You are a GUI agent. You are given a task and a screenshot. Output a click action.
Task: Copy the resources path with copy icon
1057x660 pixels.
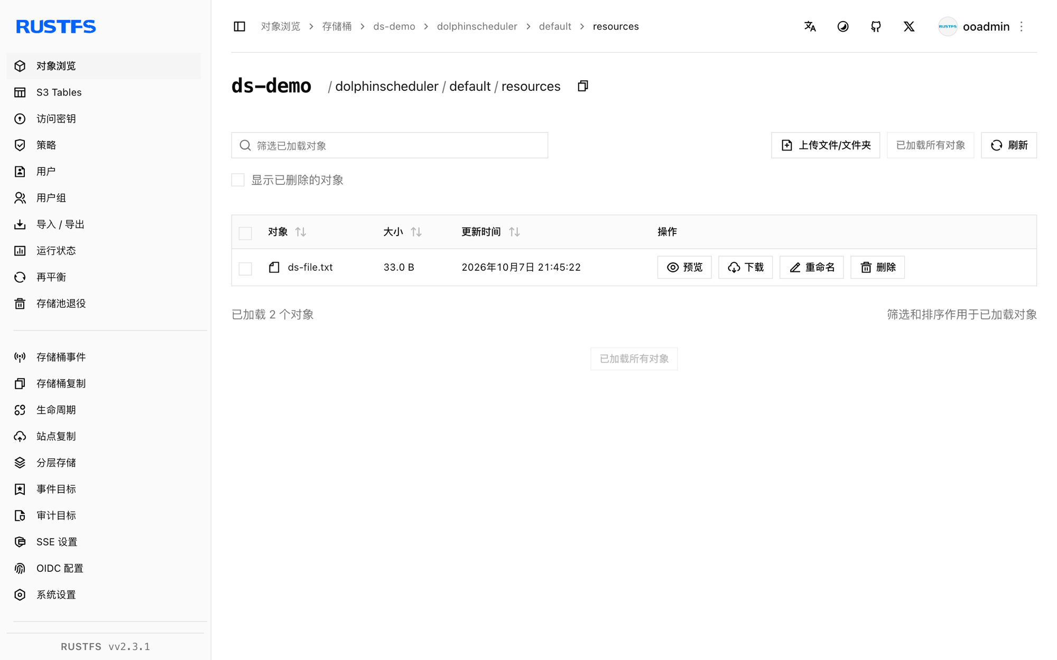pos(583,86)
